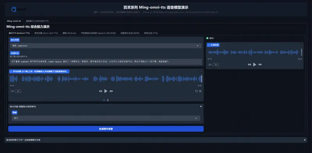Click the logo in the header
312x153 pixels.
tap(18, 9)
